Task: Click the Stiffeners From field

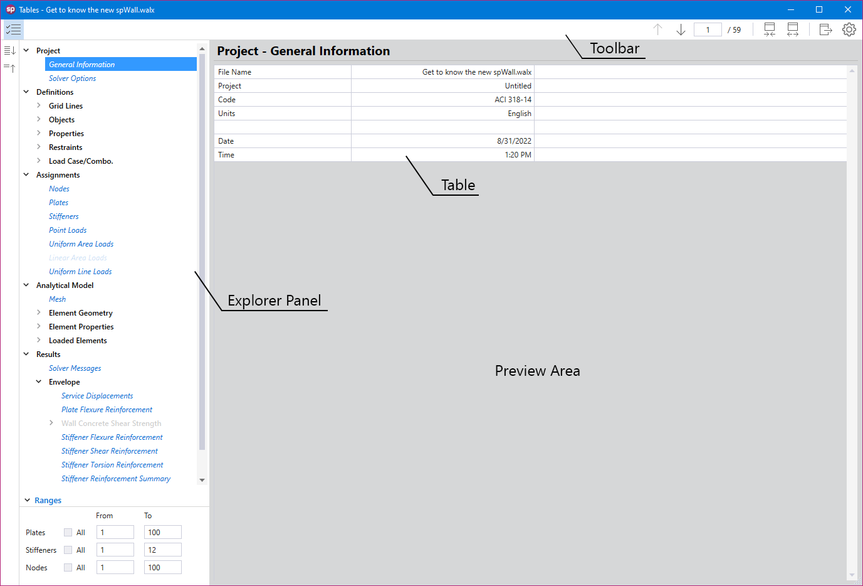Action: tap(115, 550)
